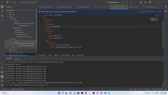Click 2 spaces indent status entry

pos(147,89)
